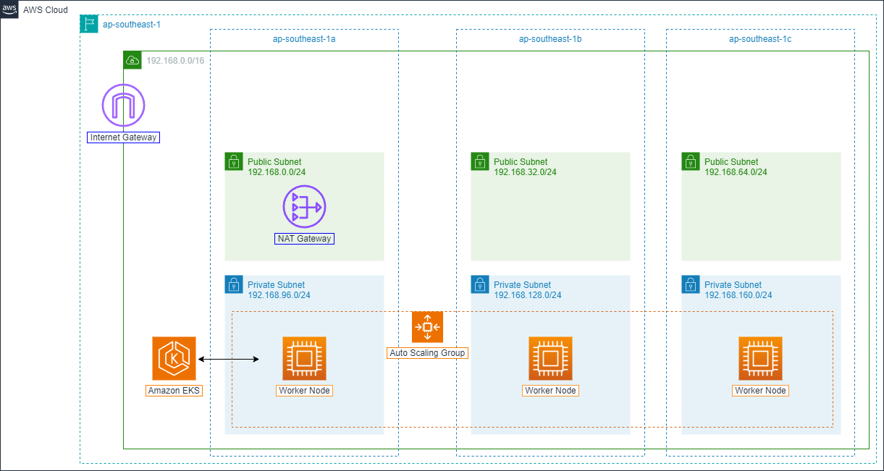This screenshot has width=884, height=471.
Task: Click the ap-southeast-1b availability zone label
Action: [x=550, y=39]
